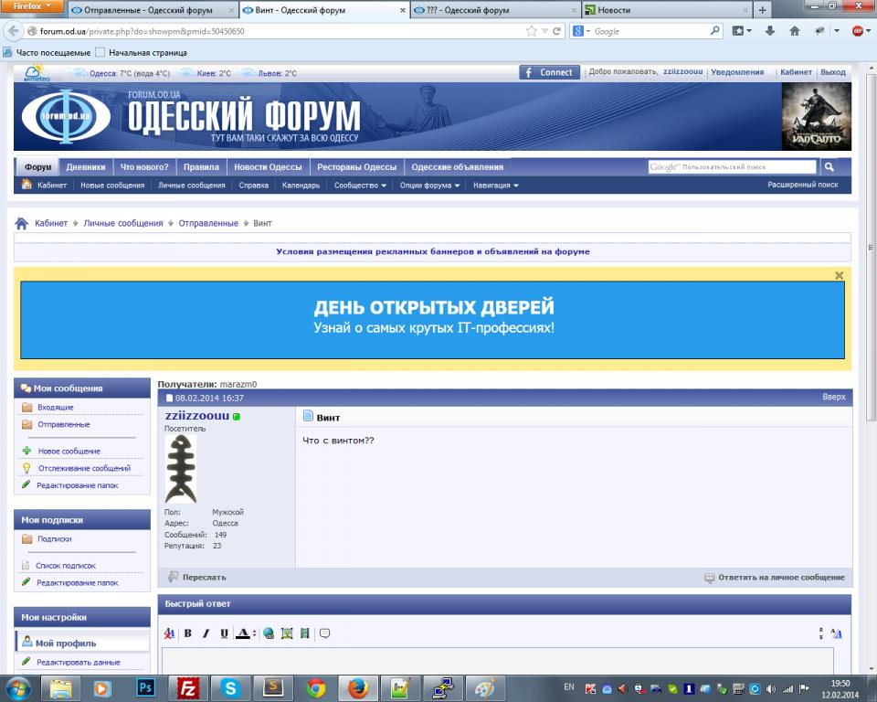Open the Входящие folder

tap(56, 408)
